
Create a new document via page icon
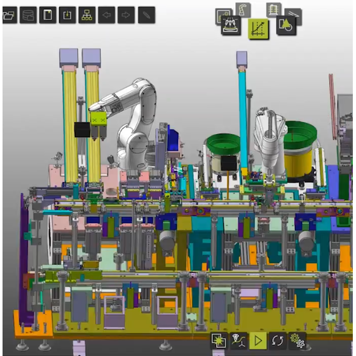48,15
